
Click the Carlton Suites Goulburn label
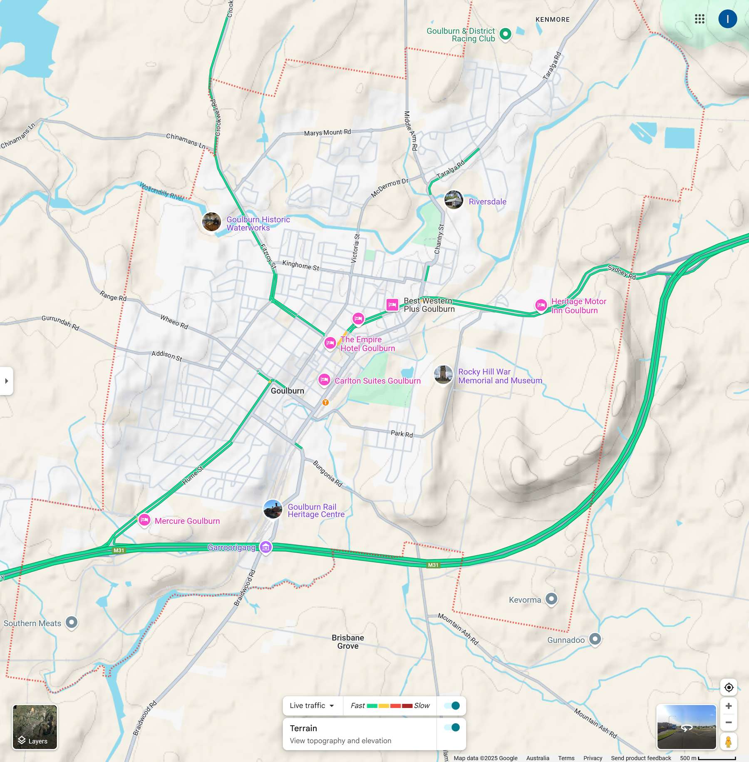click(377, 381)
